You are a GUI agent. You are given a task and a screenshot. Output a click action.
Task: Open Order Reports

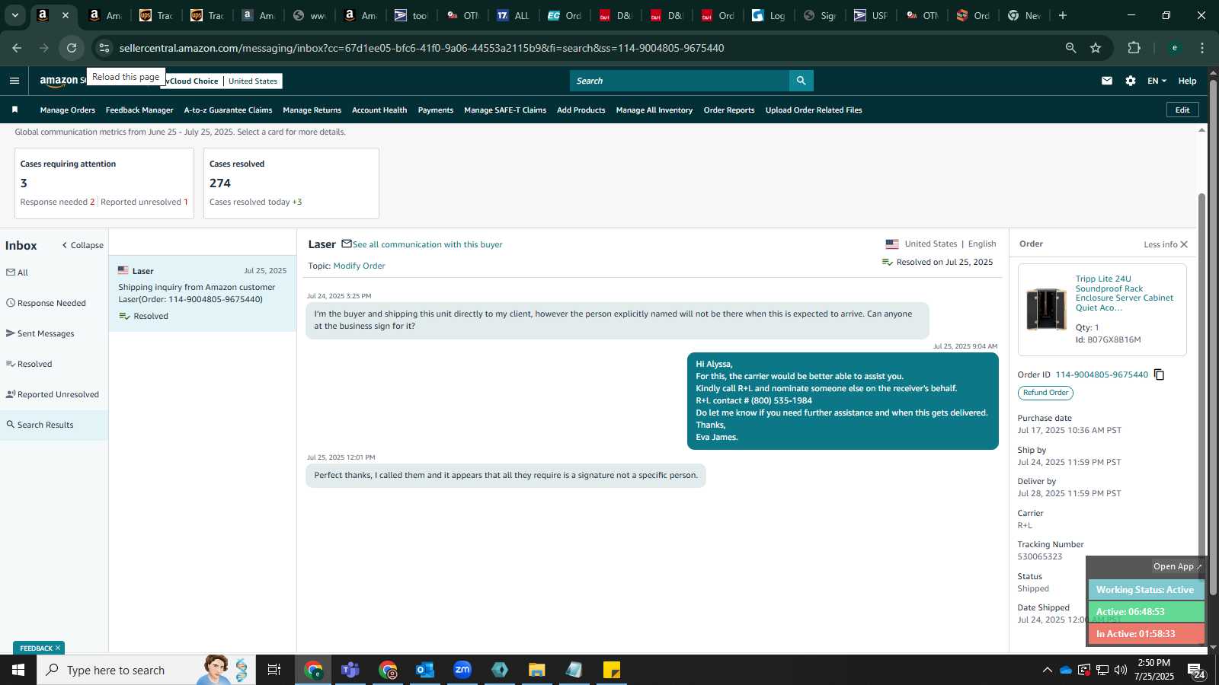pos(729,110)
